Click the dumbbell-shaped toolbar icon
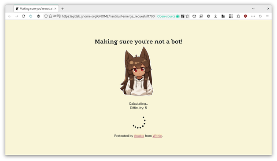 pos(253,16)
